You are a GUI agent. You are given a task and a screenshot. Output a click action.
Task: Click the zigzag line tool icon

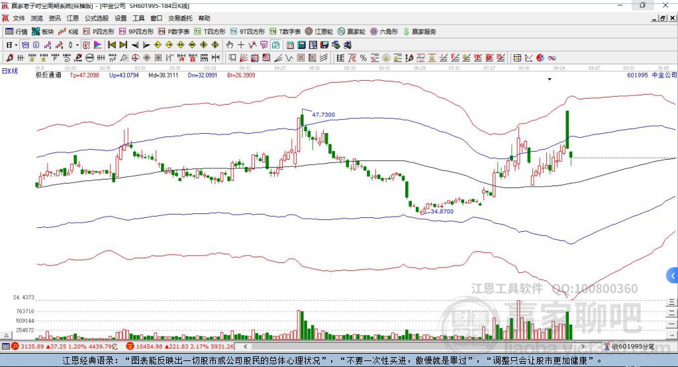point(289,58)
